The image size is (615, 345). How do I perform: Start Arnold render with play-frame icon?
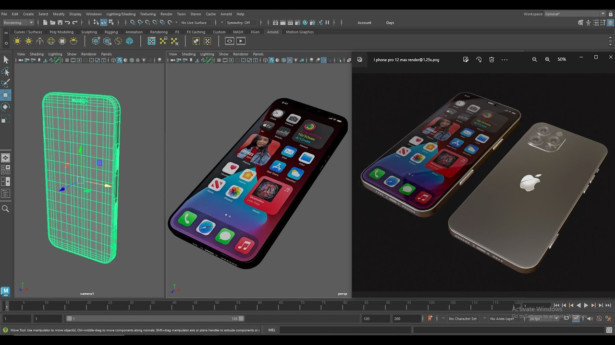click(241, 41)
